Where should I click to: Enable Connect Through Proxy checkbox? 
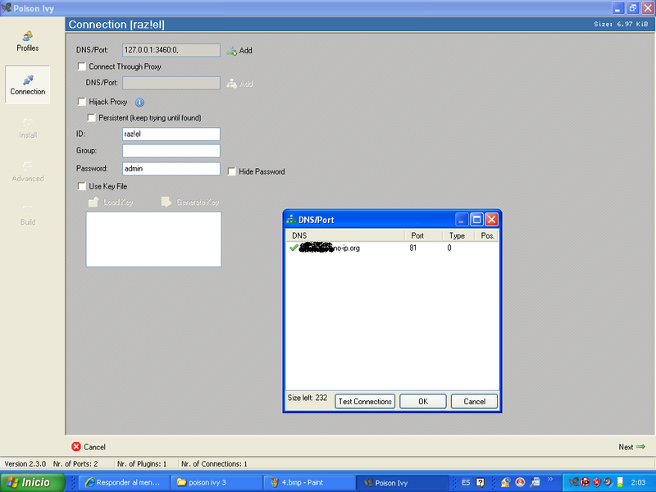pyautogui.click(x=82, y=66)
